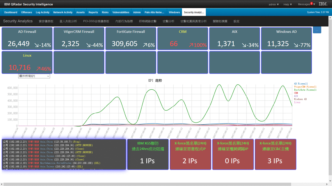This screenshot has height=186, width=332.
Task: Click the Security Analytics page title
Action: click(x=18, y=21)
